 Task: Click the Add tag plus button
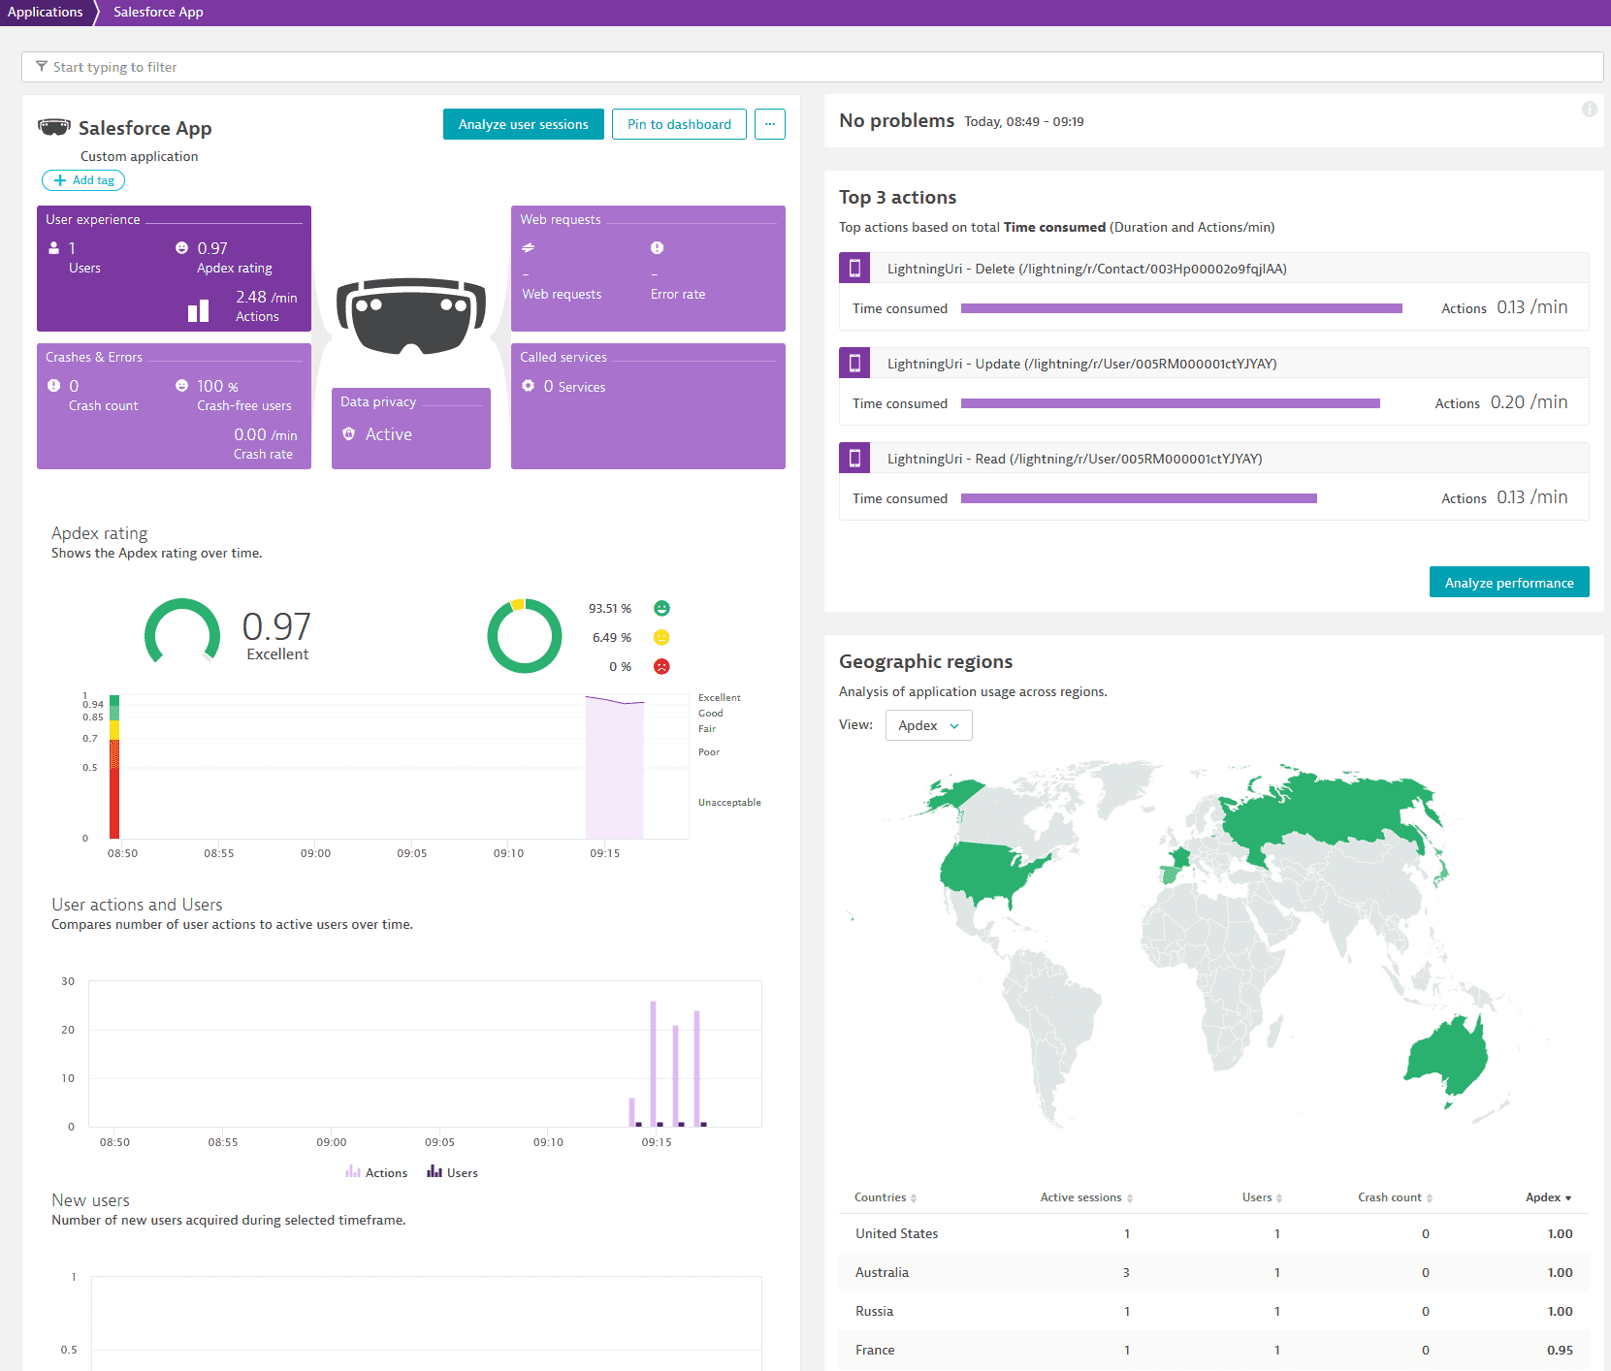click(x=83, y=180)
